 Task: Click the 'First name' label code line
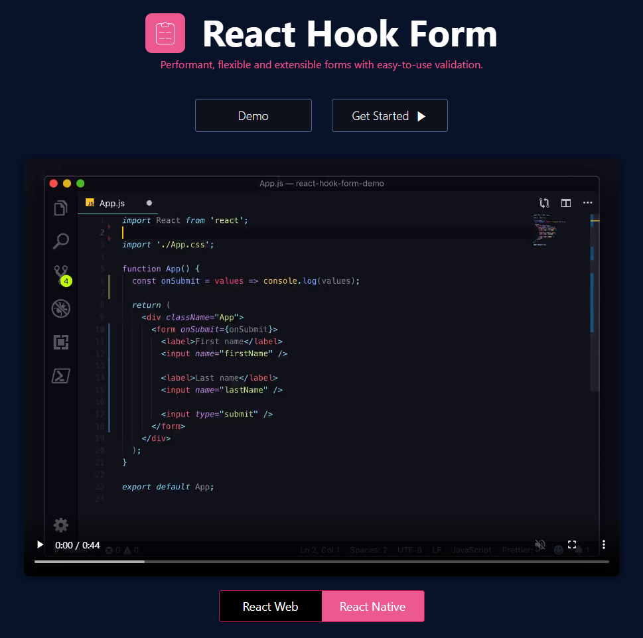click(222, 342)
